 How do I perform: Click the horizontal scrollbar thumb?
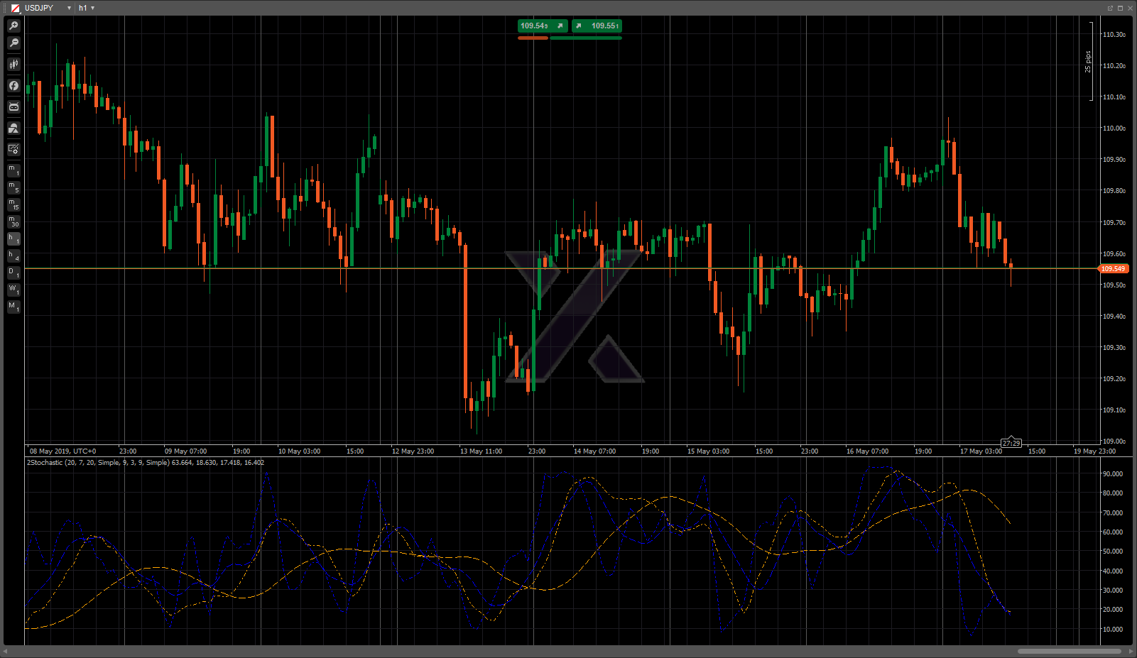pyautogui.click(x=1069, y=651)
